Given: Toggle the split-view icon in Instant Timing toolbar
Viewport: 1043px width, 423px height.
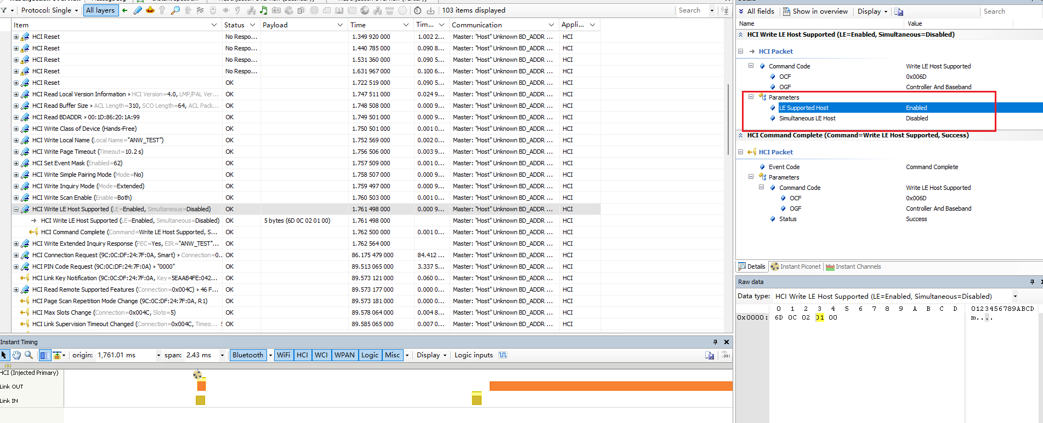Looking at the screenshot, I should pyautogui.click(x=44, y=355).
